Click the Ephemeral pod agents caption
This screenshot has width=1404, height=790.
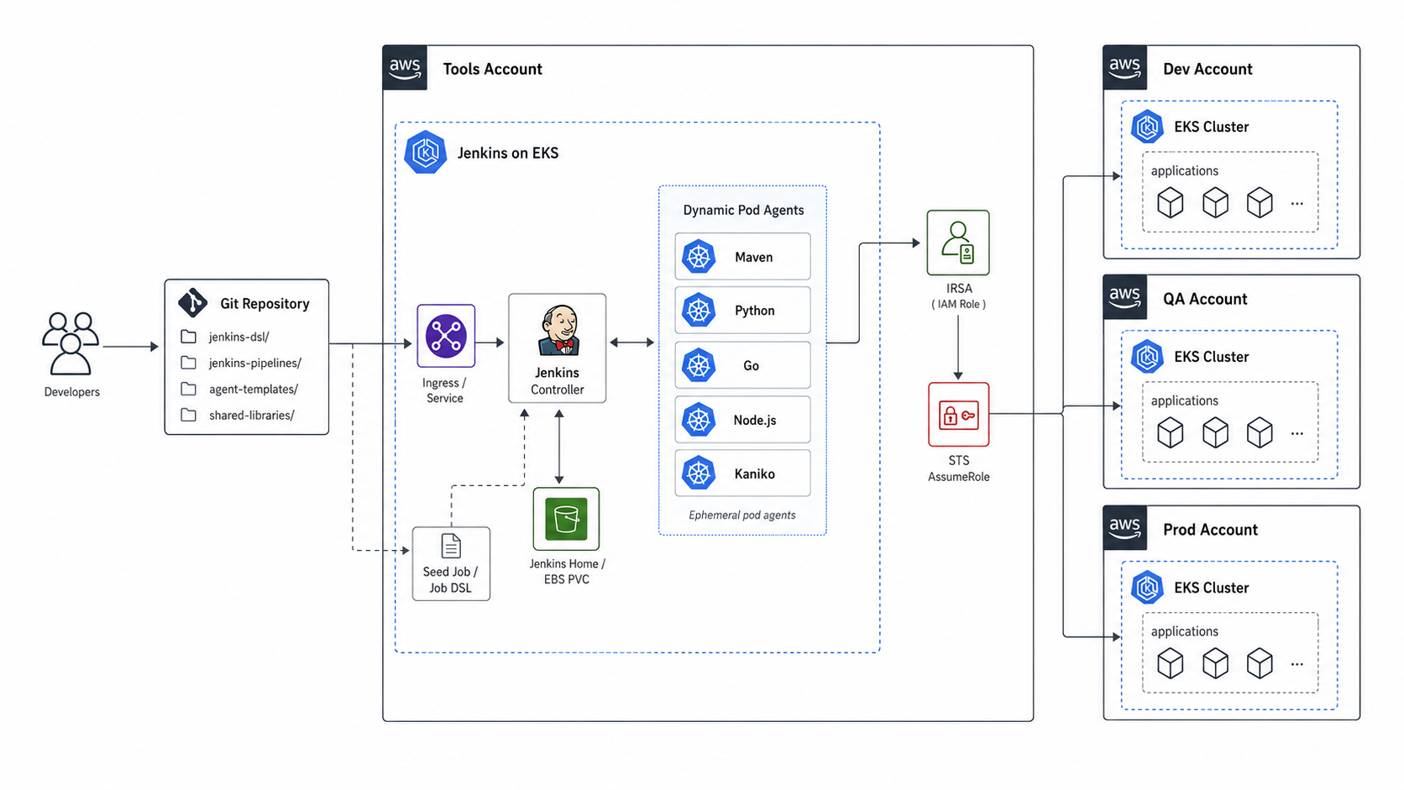742,515
